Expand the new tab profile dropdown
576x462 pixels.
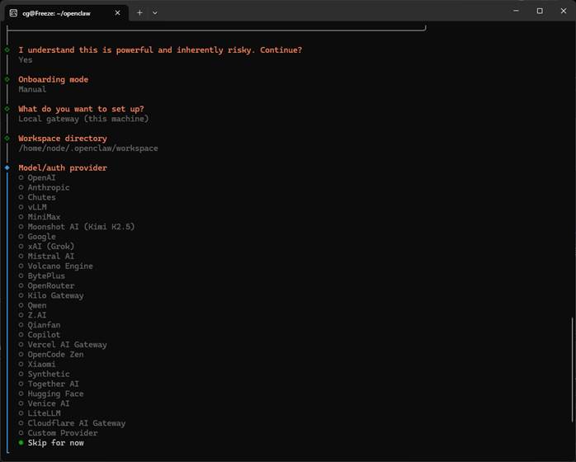tap(155, 13)
